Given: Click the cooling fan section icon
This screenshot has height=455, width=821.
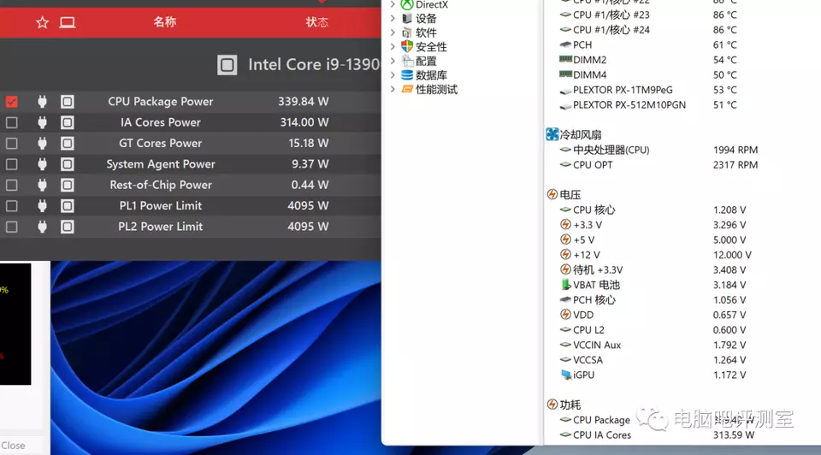Looking at the screenshot, I should coord(552,134).
